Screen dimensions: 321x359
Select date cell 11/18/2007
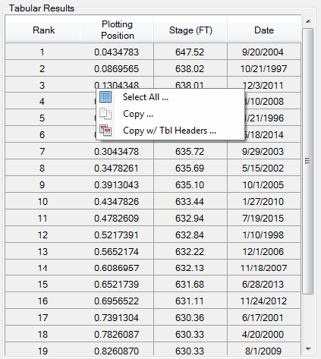pos(264,268)
